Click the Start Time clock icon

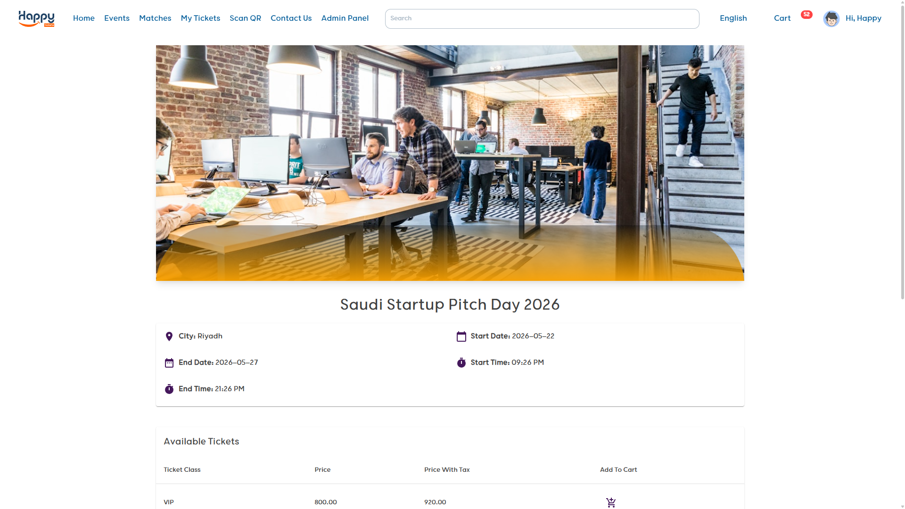point(461,363)
